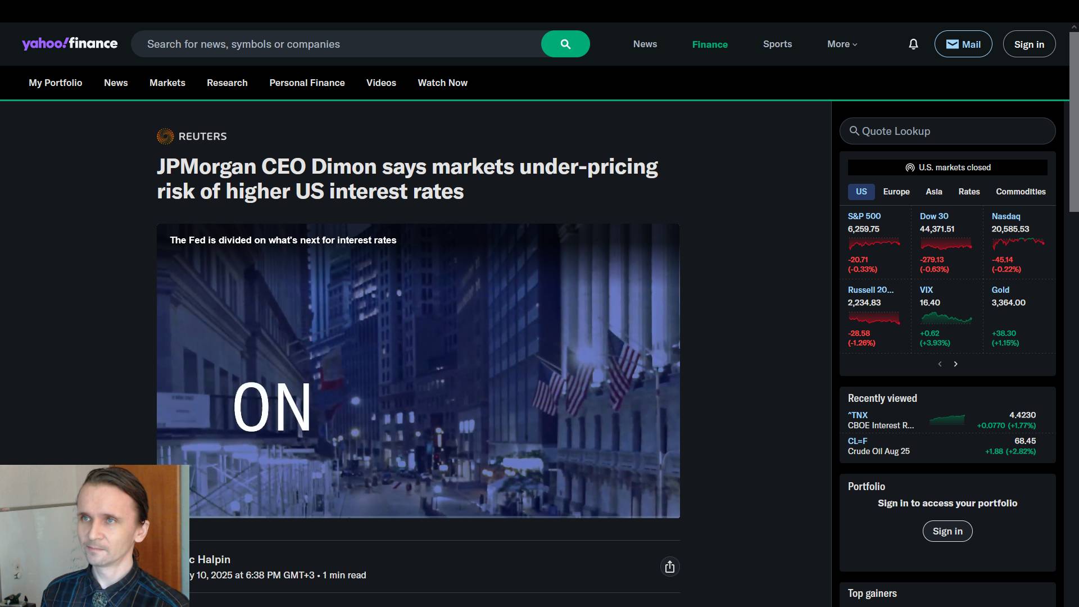Open the Markets navigation menu
The height and width of the screenshot is (607, 1079).
click(x=167, y=83)
